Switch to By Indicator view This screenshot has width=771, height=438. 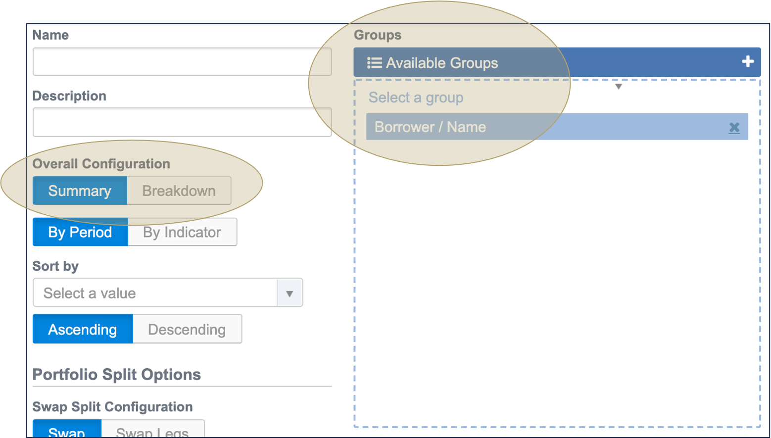point(182,232)
